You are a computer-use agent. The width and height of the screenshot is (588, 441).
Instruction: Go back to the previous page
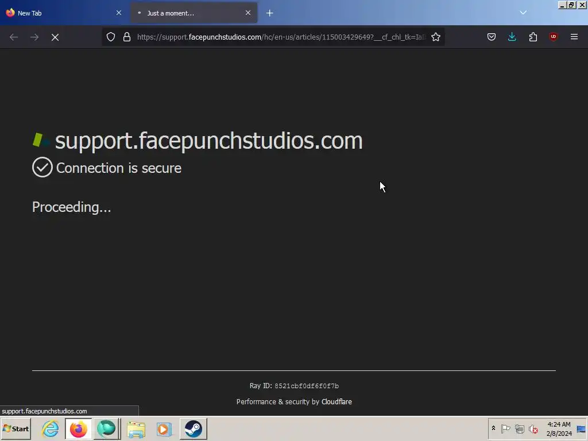coord(14,37)
